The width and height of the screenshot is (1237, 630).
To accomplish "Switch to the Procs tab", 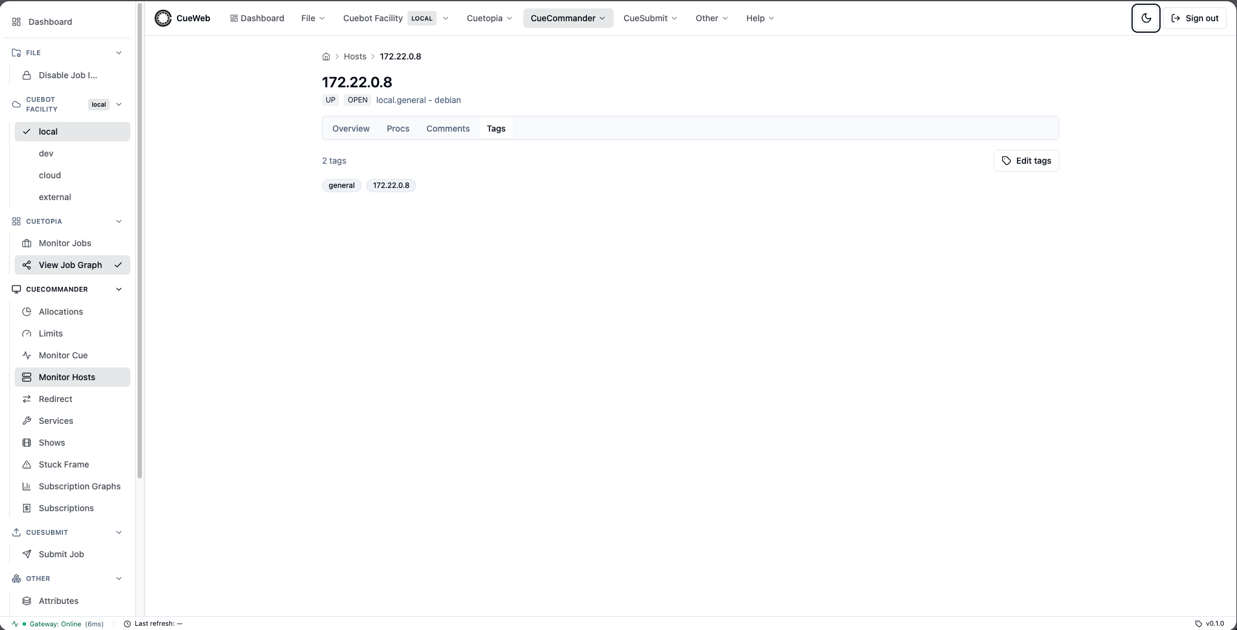I will (x=398, y=129).
